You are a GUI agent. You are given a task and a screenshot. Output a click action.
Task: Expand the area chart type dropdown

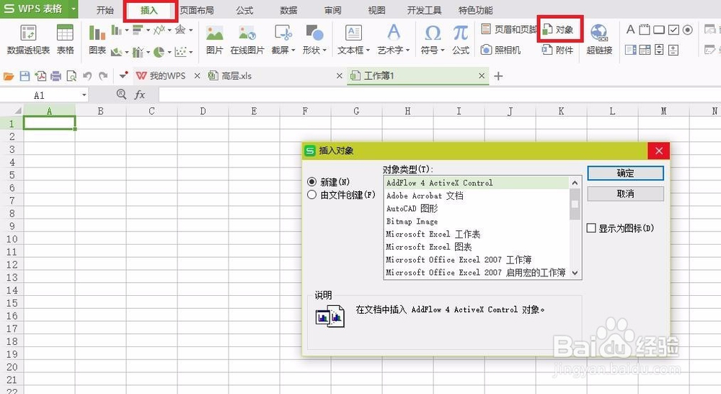pyautogui.click(x=126, y=51)
